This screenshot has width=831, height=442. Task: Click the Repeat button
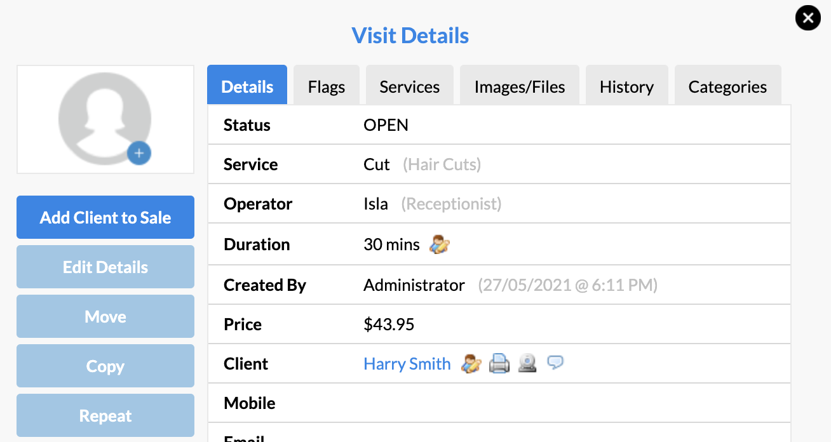click(105, 415)
